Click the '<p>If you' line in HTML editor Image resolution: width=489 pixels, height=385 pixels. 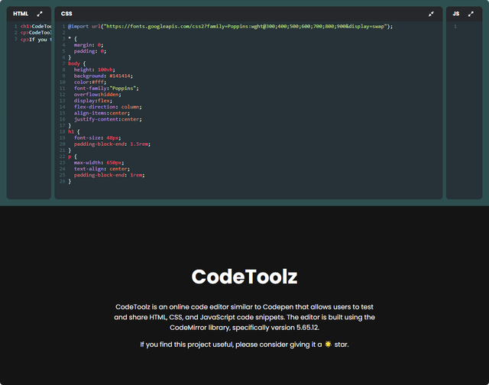click(x=36, y=40)
